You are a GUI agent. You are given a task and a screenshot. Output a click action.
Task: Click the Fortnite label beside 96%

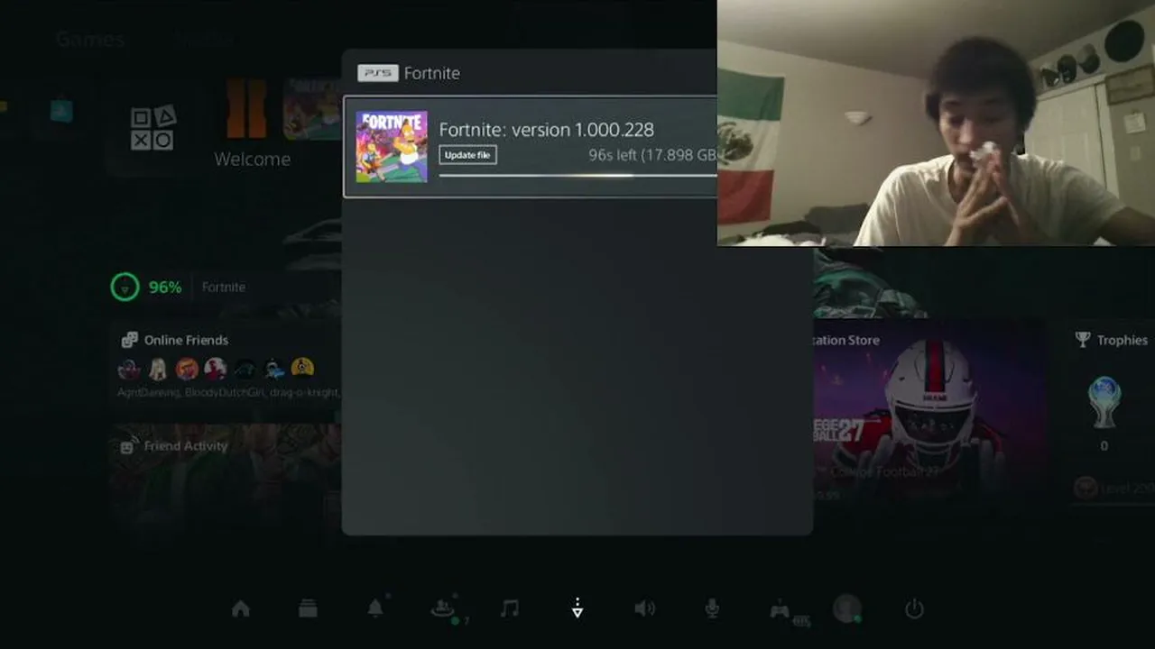pyautogui.click(x=224, y=287)
